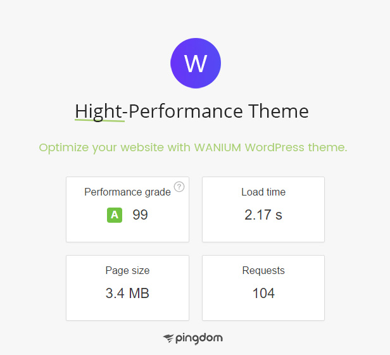
Task: Click the pingdom wordmark text
Action: tap(199, 339)
